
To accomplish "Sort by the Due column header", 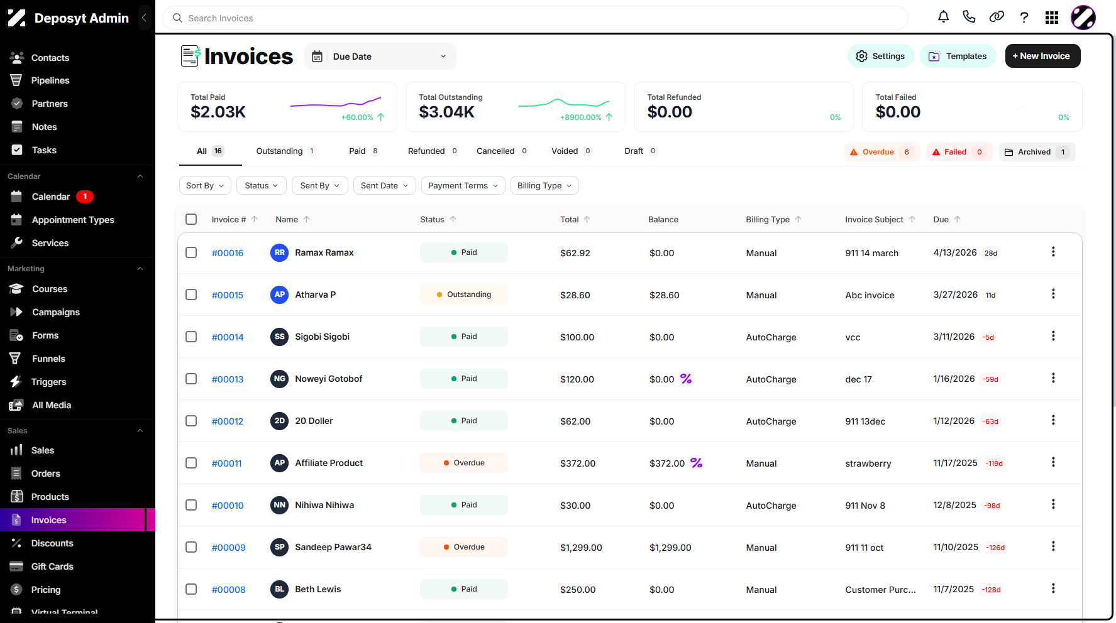I will pos(947,219).
